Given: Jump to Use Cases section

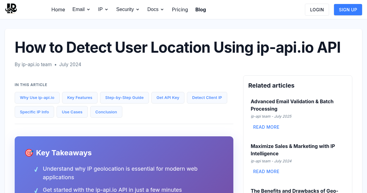Looking at the screenshot, I should 72,112.
